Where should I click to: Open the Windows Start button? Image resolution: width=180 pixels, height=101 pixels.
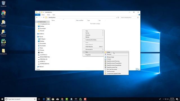(x=2, y=99)
